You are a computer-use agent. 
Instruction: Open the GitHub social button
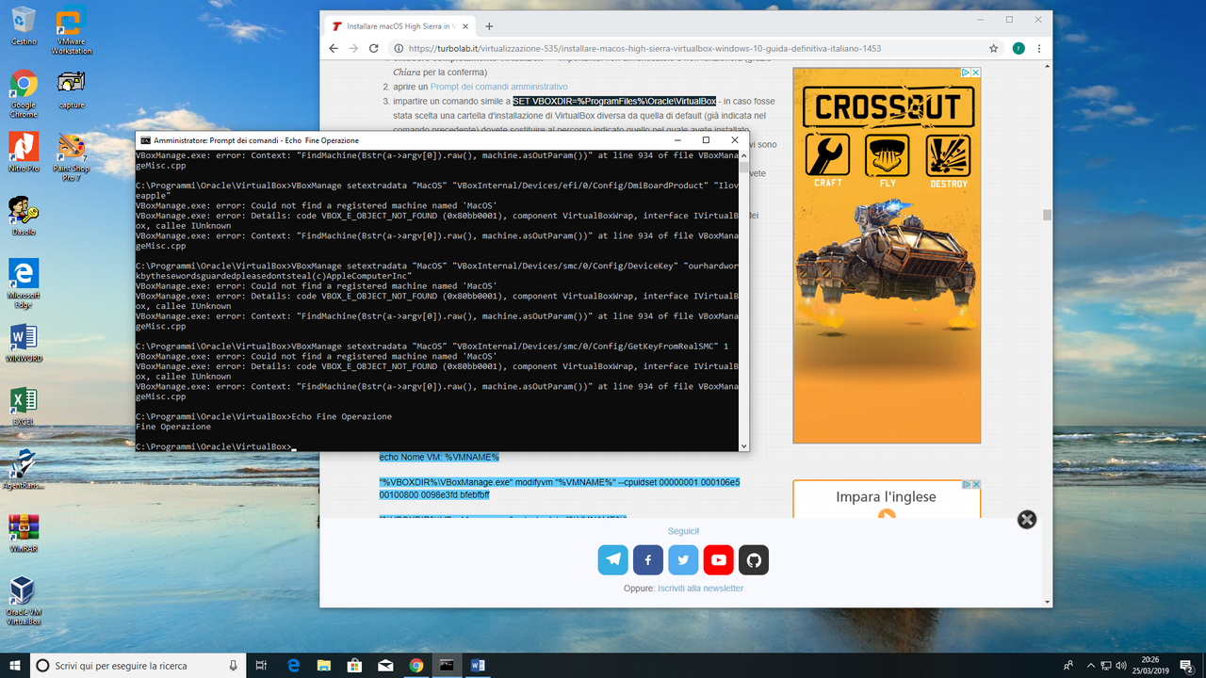(754, 560)
